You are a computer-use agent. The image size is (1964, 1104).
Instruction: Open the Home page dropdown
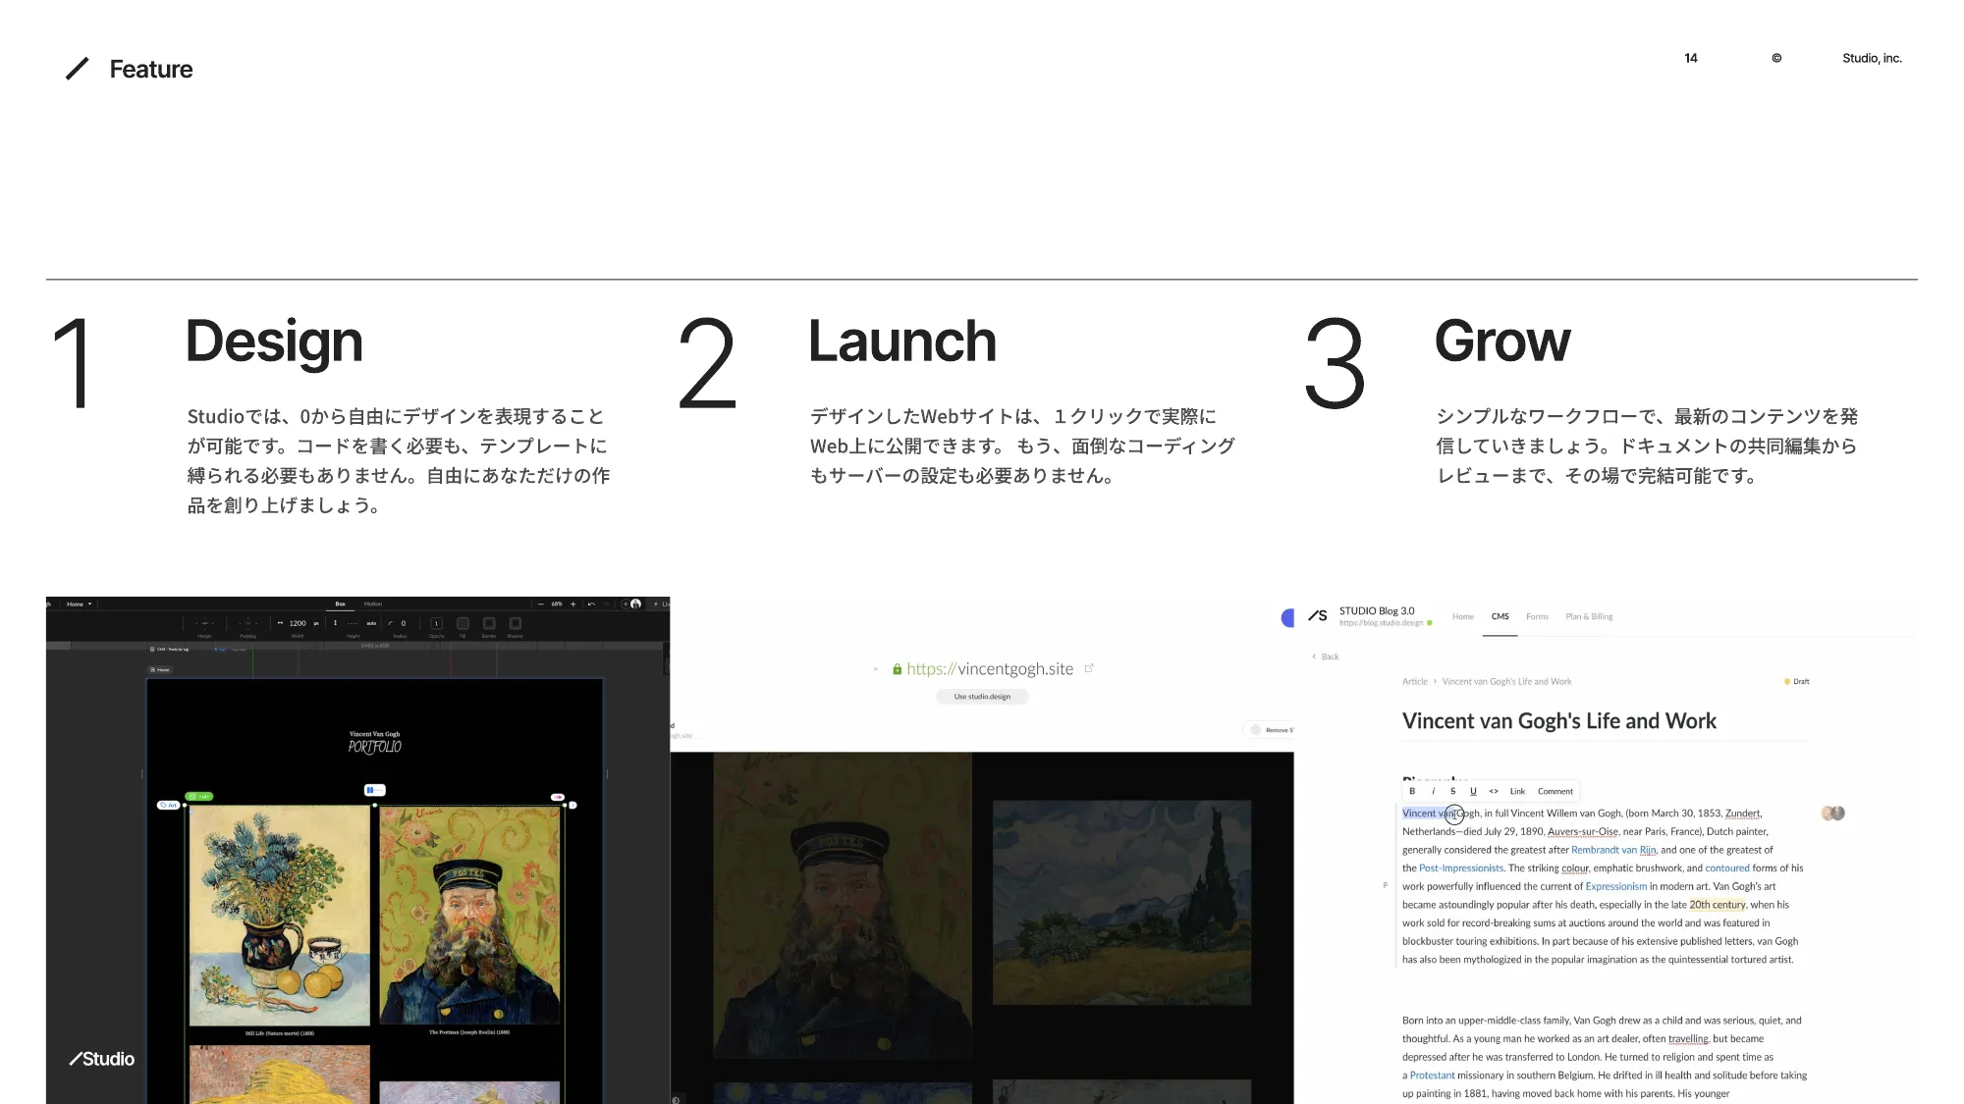pos(79,605)
